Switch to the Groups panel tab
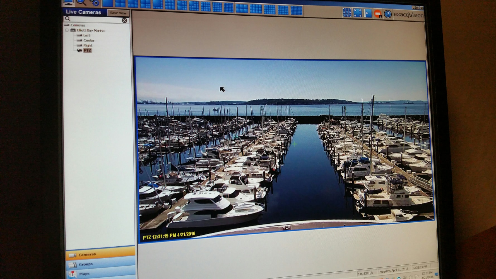496x279 pixels. 86,264
